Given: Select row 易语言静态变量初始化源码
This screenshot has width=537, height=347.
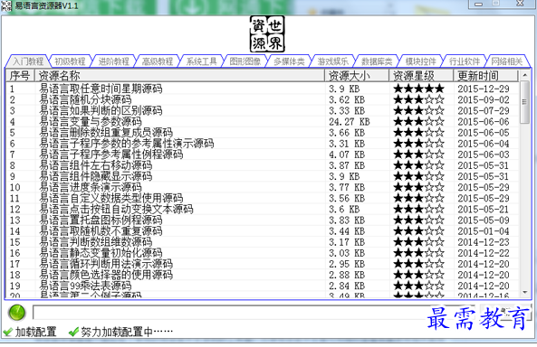Looking at the screenshot, I should click(263, 253).
